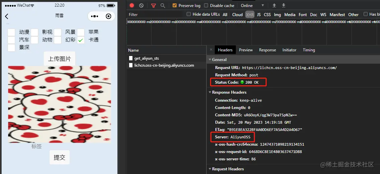Toggle the Preserve log checkbox

pyautogui.click(x=175, y=5)
